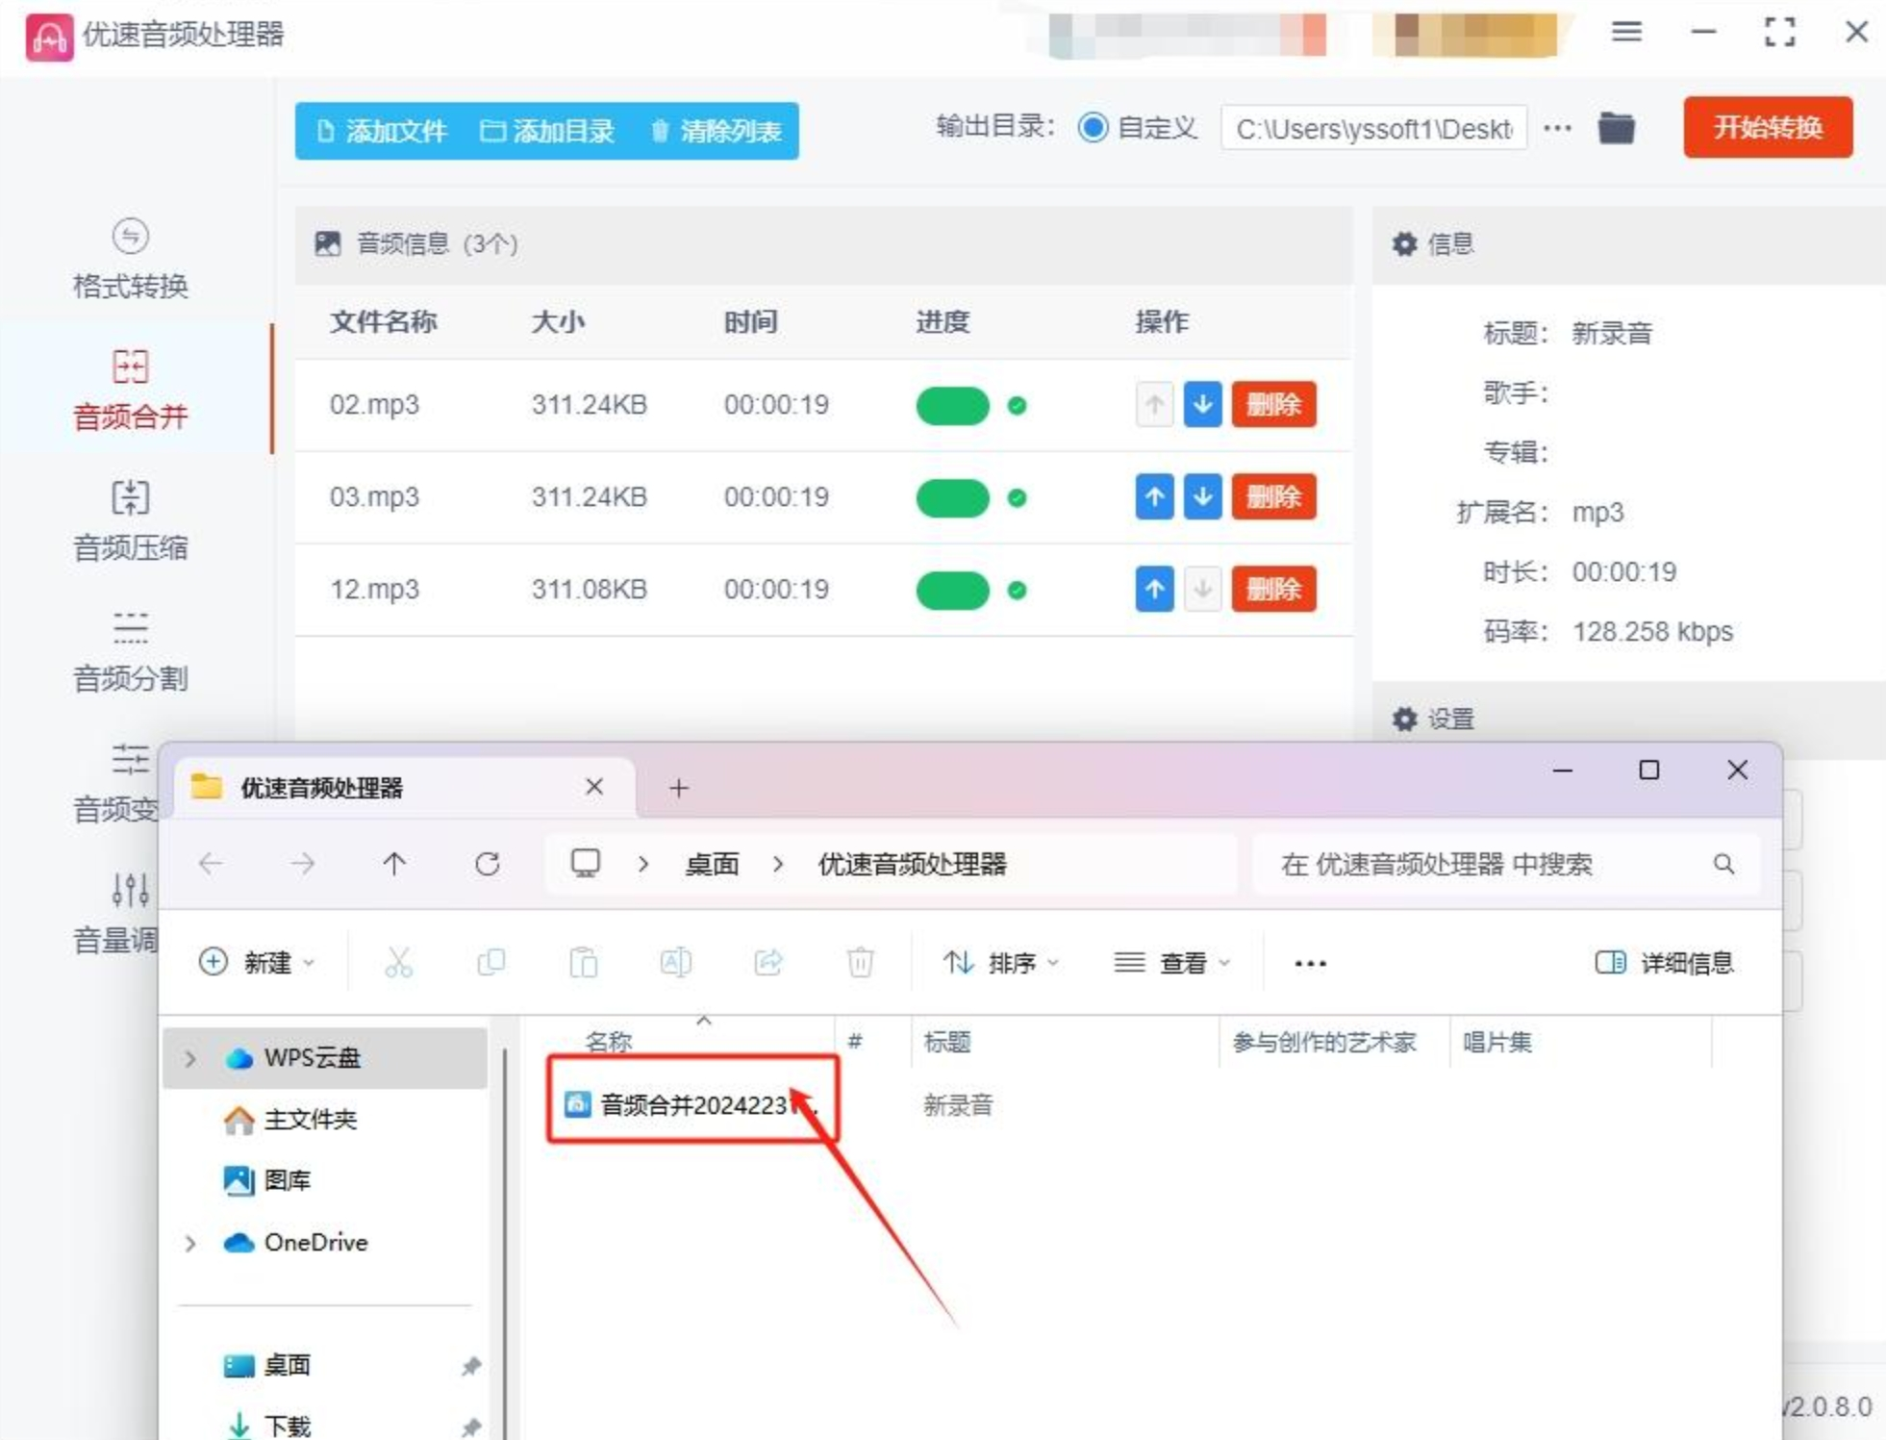Open the 新建 dropdown in Explorer
The image size is (1886, 1440).
point(257,962)
